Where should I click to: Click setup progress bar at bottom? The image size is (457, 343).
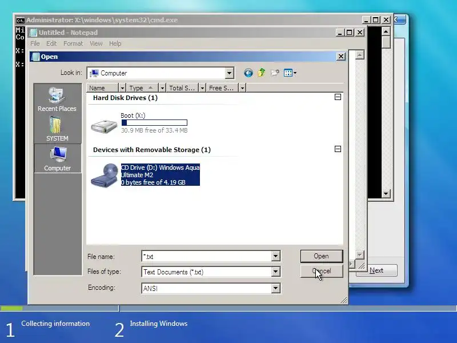tap(228, 308)
